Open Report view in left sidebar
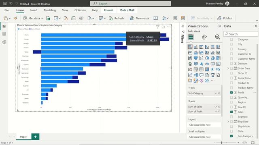The height and width of the screenshot is (145, 259). (x=4, y=26)
